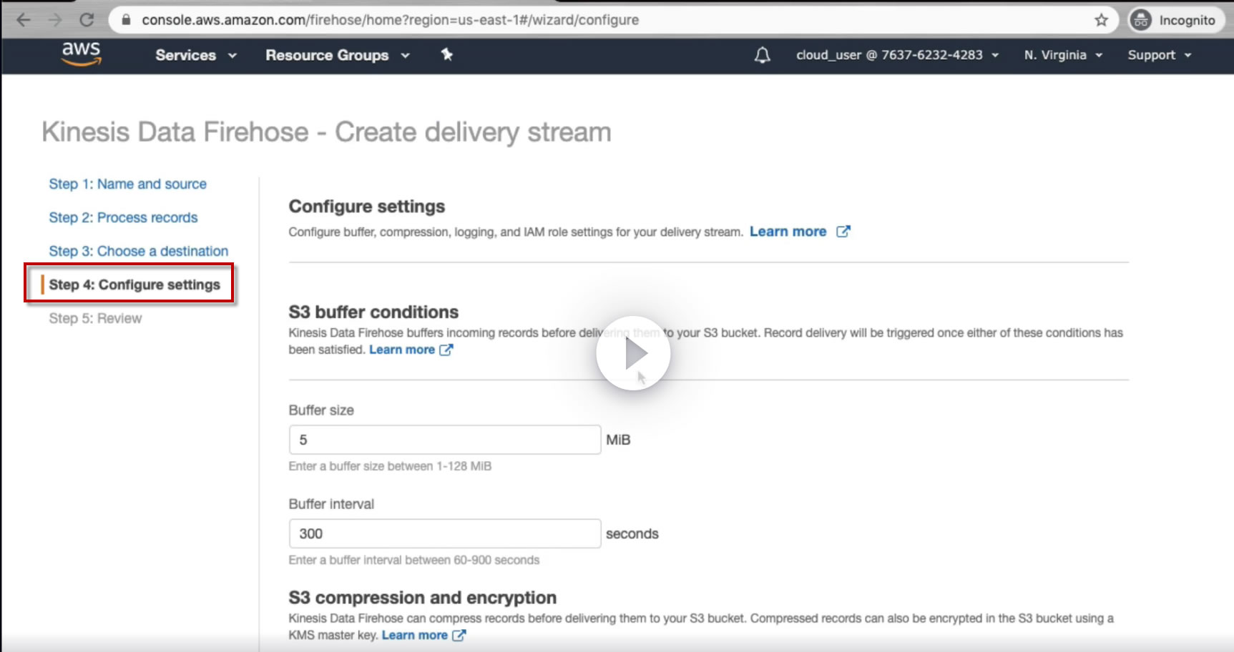Click the browser back arrow
1234x652 pixels.
pos(24,20)
